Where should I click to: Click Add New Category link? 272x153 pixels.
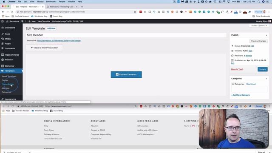click(x=241, y=95)
